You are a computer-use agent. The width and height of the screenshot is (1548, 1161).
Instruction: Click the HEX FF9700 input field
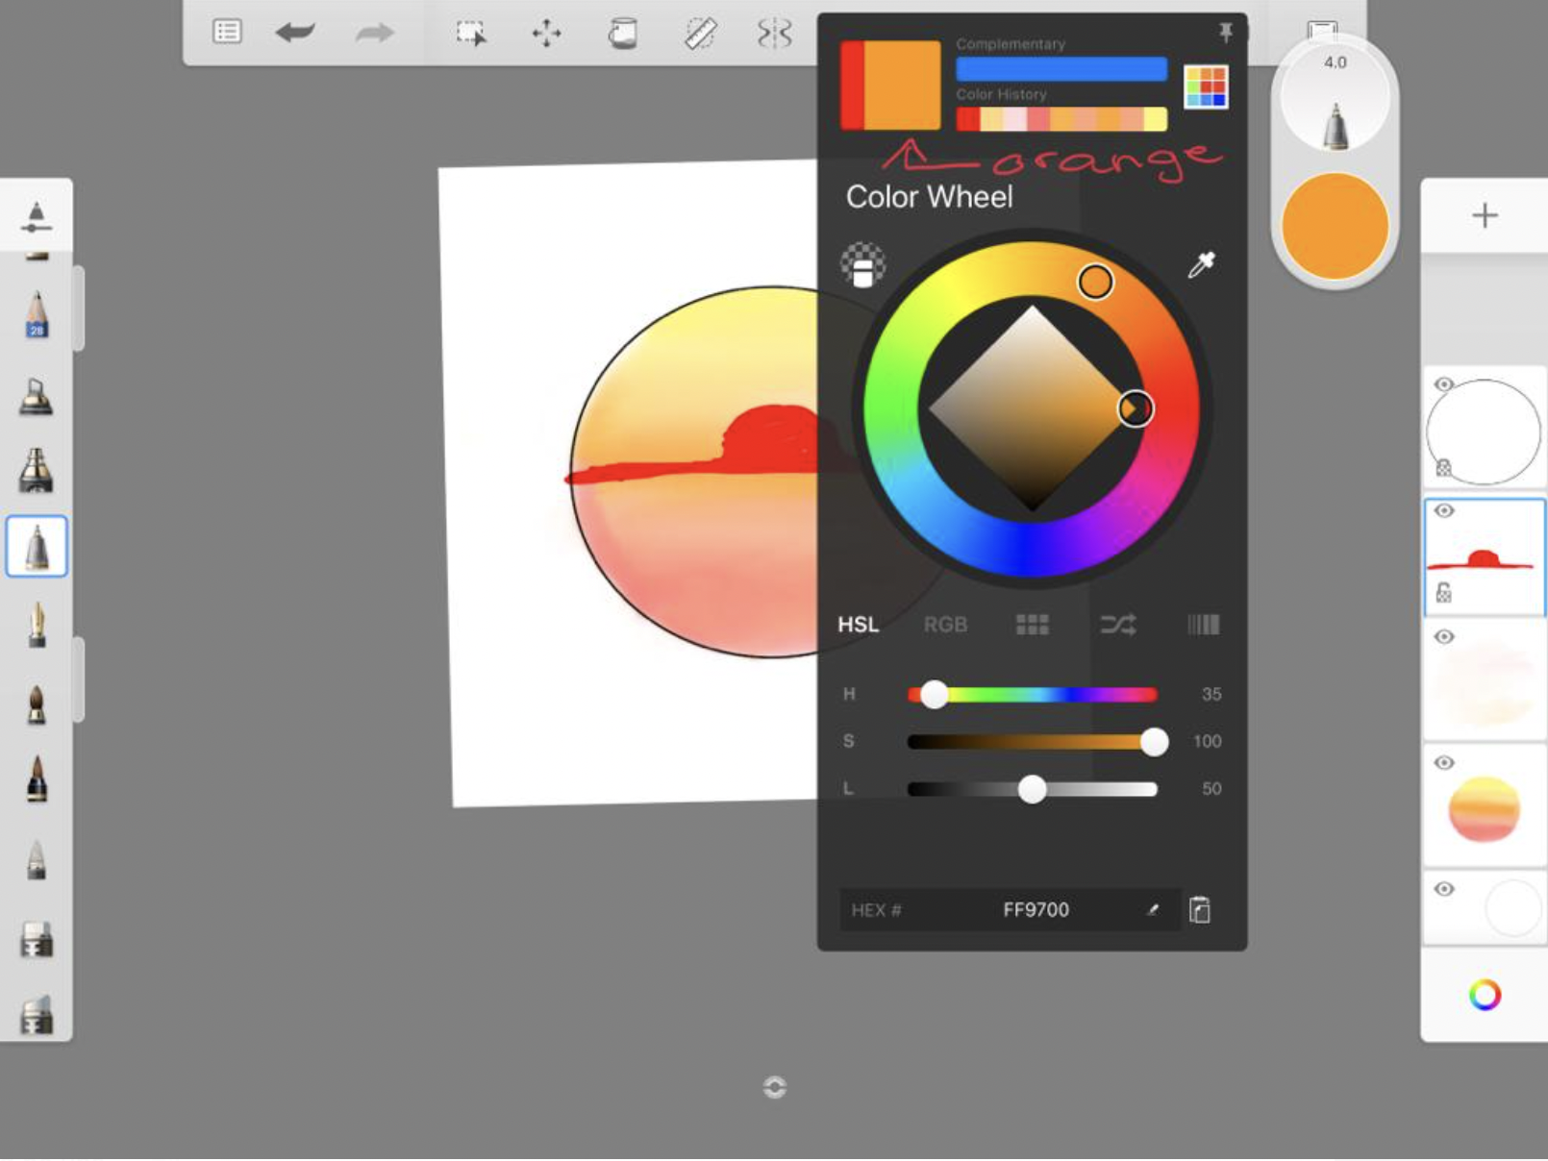tap(1010, 909)
